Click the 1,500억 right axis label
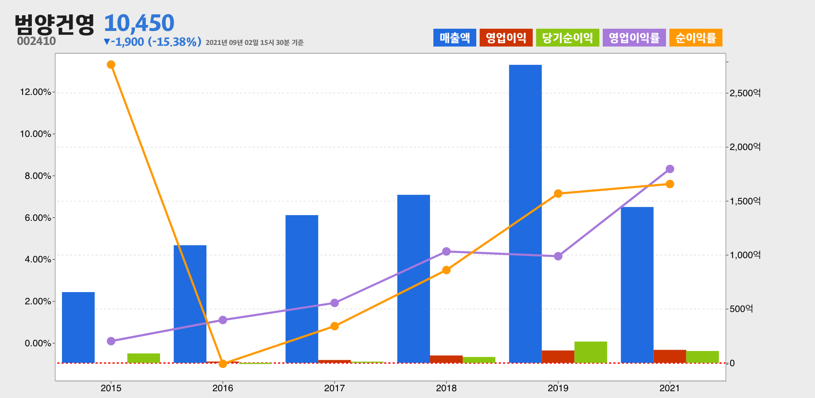 coord(745,201)
